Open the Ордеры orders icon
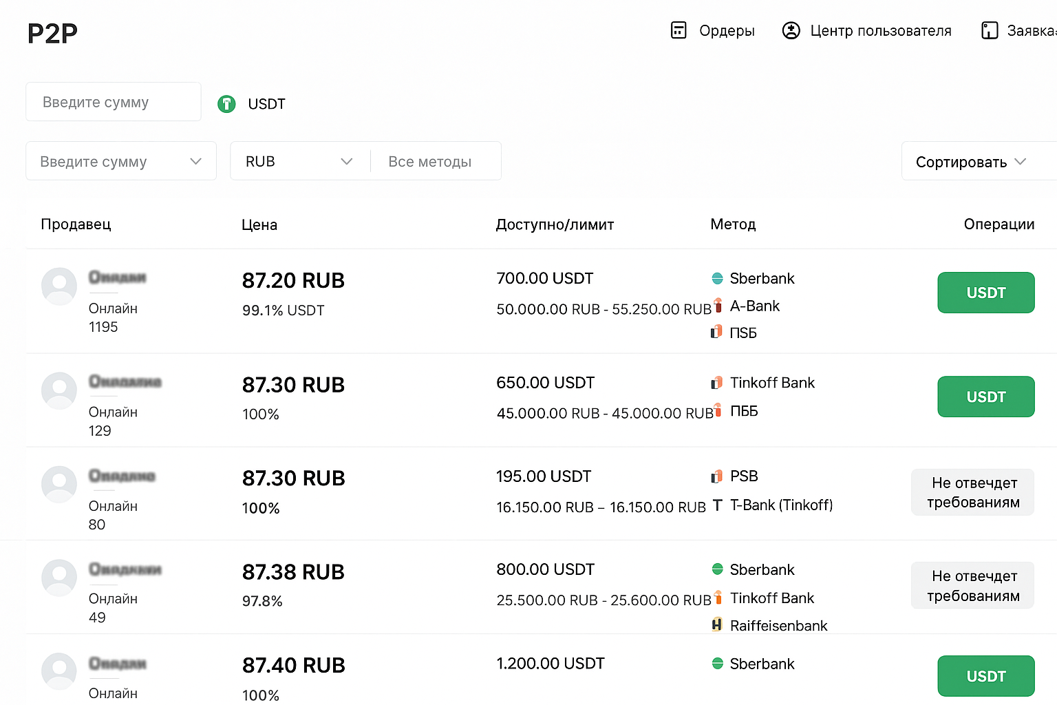This screenshot has width=1057, height=705. pyautogui.click(x=679, y=30)
